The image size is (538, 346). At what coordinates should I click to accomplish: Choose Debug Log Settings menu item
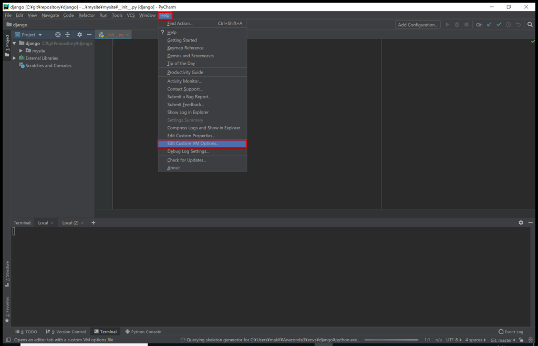pos(202,151)
